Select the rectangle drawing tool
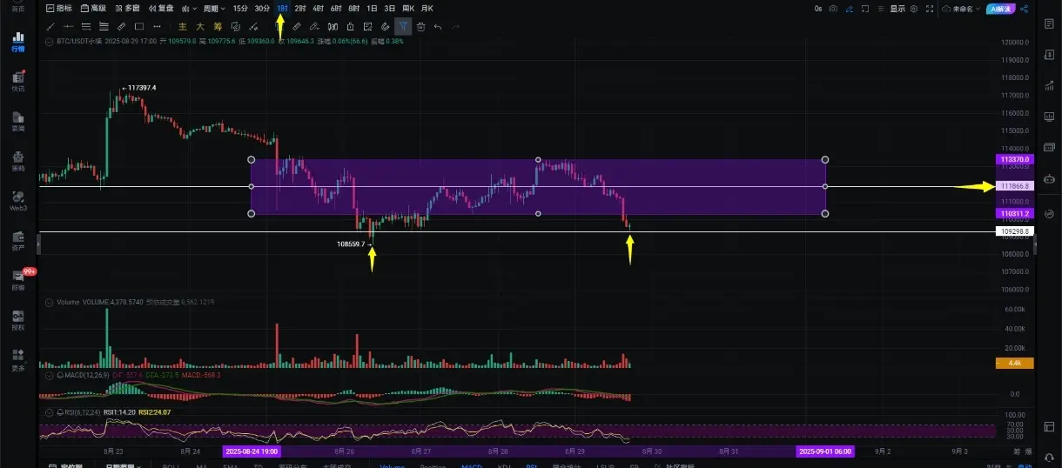Screen dimensions: 1062x468 [139, 27]
